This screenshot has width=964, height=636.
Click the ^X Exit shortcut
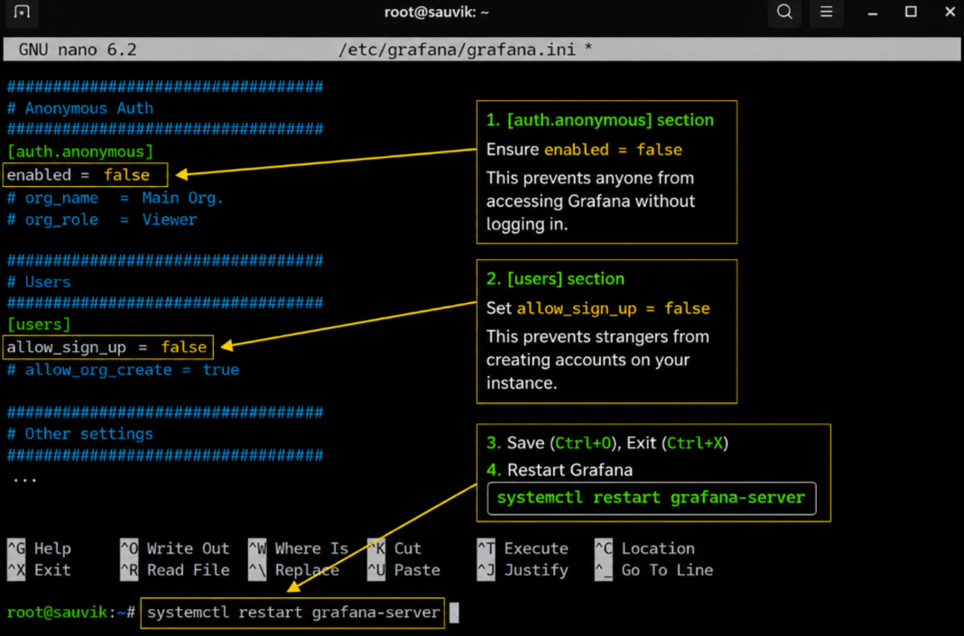point(40,570)
